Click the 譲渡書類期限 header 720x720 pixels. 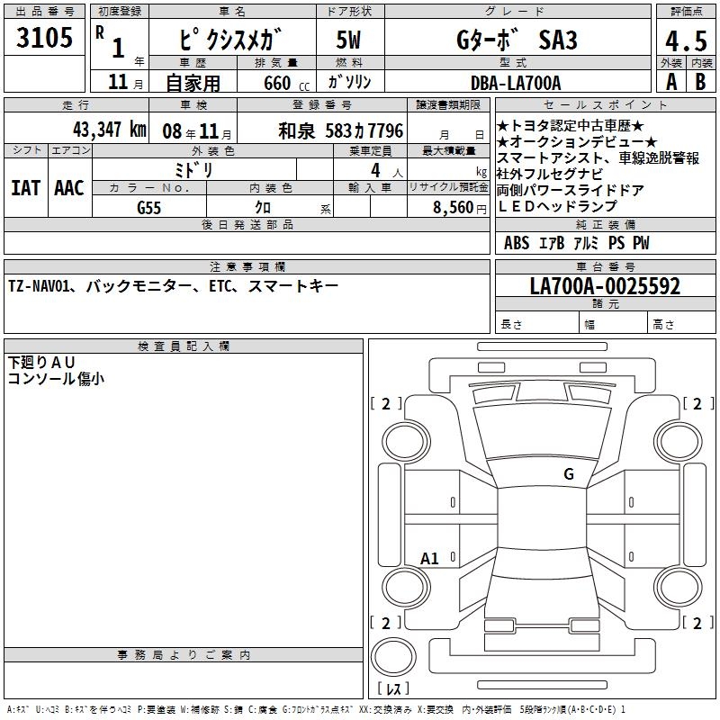[448, 104]
